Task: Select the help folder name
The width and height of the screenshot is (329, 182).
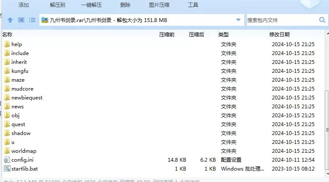Action: [17, 44]
